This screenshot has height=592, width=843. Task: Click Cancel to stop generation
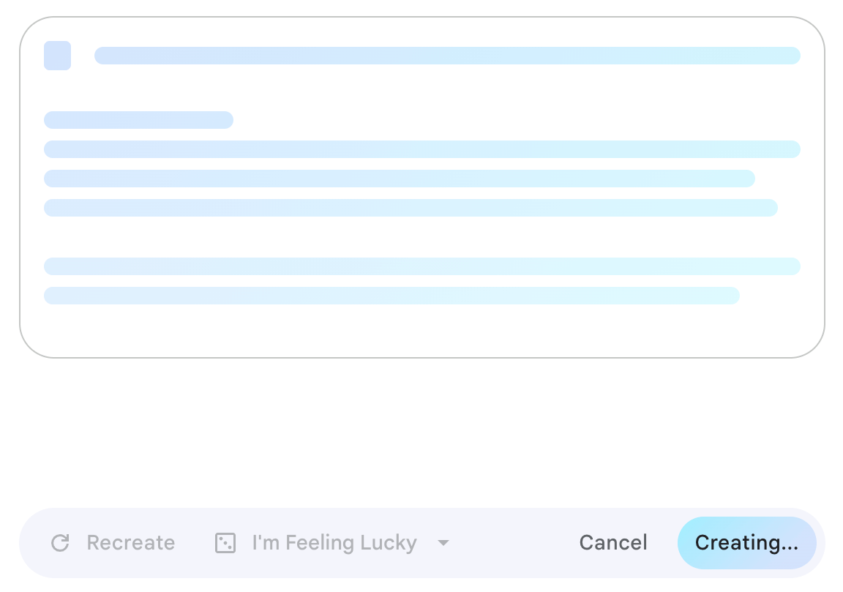(612, 543)
